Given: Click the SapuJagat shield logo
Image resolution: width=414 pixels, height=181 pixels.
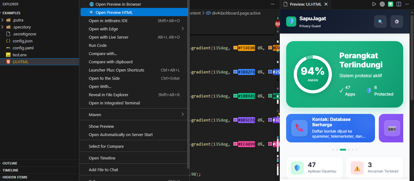Looking at the screenshot, I should pyautogui.click(x=291, y=22).
